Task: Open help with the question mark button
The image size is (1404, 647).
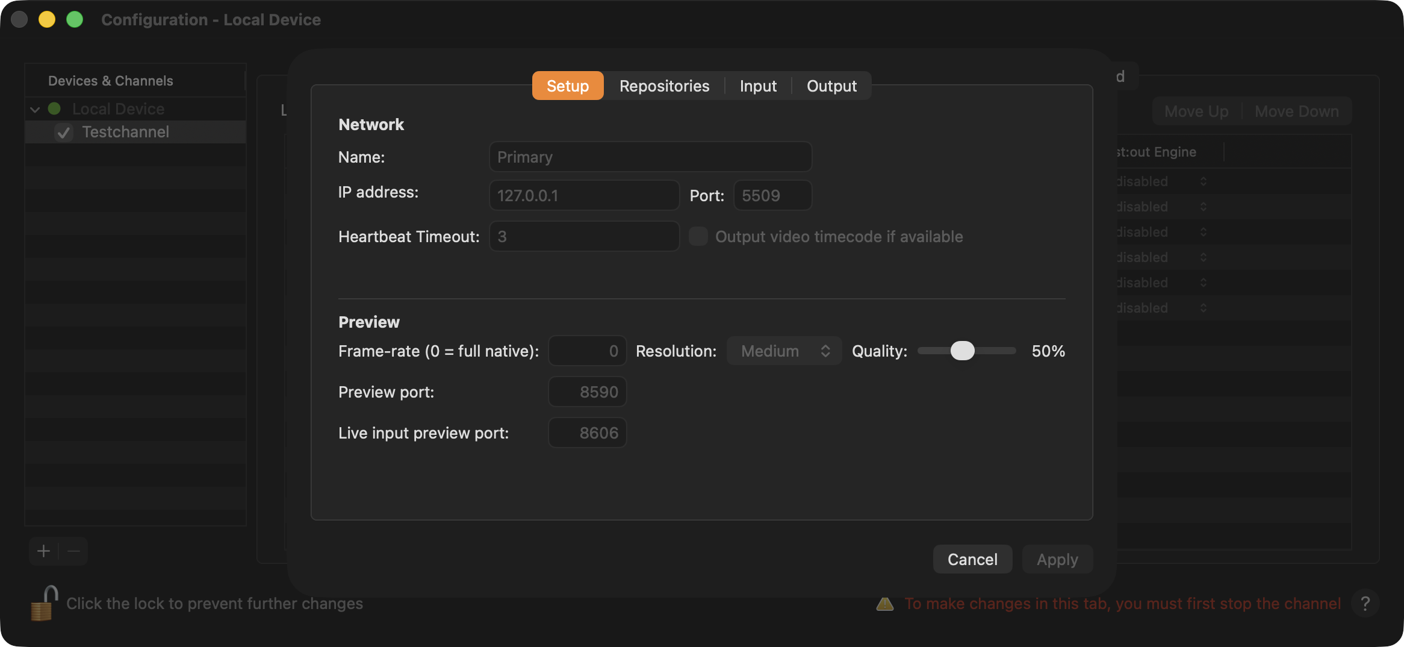Action: 1365,603
